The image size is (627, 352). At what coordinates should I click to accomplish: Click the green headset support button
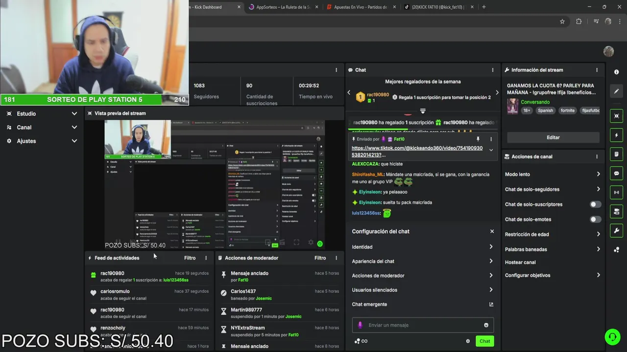pyautogui.click(x=612, y=337)
